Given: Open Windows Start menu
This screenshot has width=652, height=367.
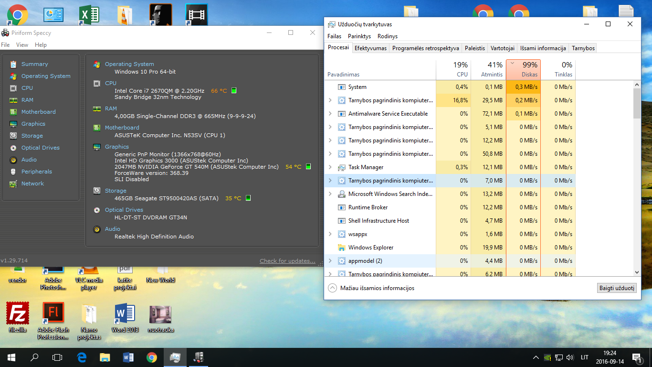Looking at the screenshot, I should 11,357.
